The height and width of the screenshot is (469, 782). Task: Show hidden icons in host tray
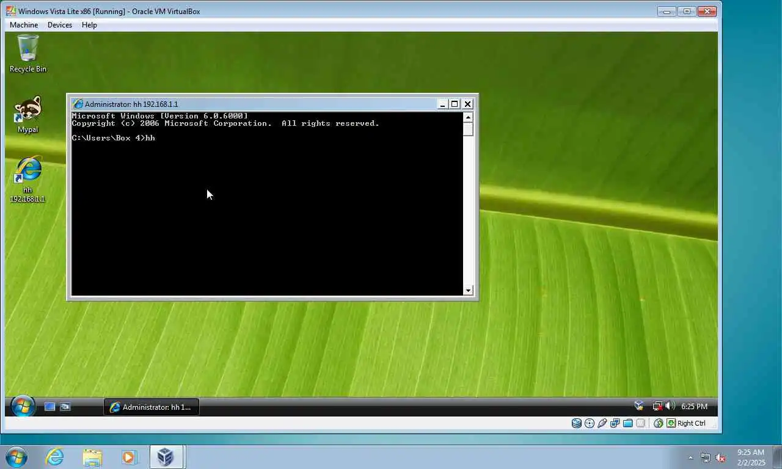pyautogui.click(x=690, y=457)
